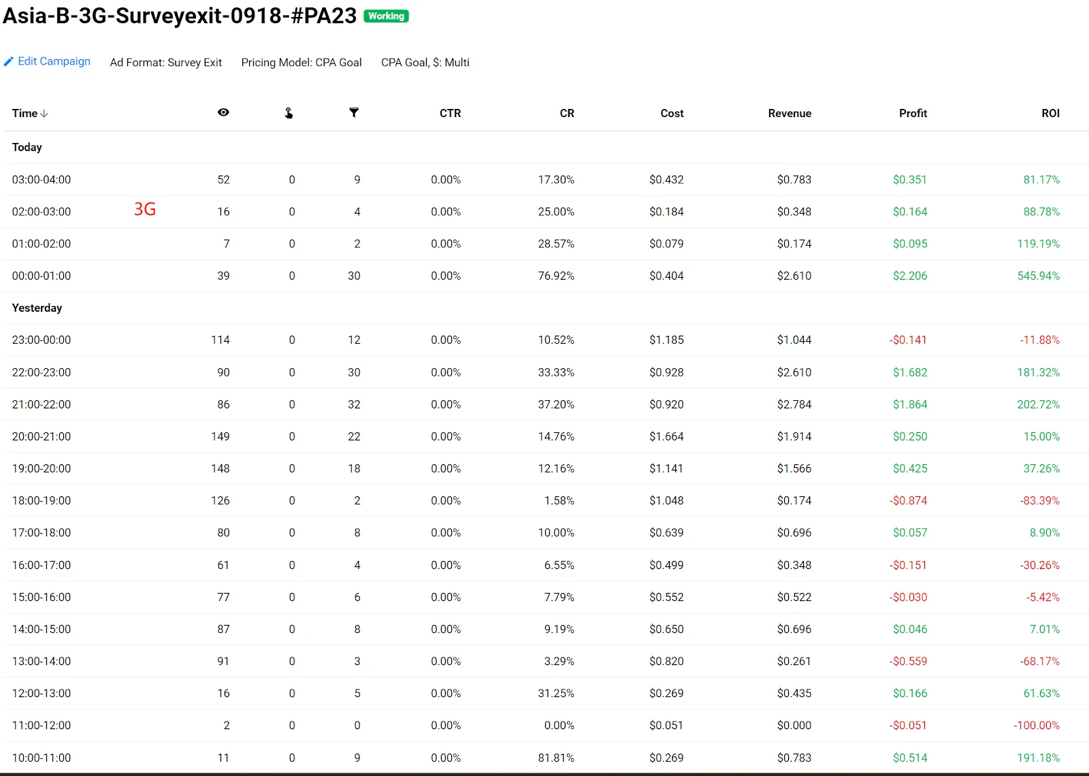This screenshot has width=1089, height=776.
Task: Sort table by Profit column header
Action: 913,113
